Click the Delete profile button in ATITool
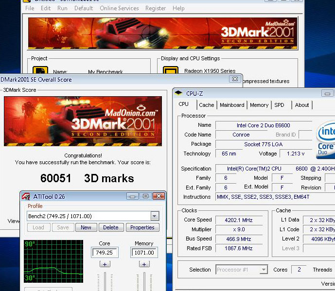Screen dimensions: 335x291 111,227
